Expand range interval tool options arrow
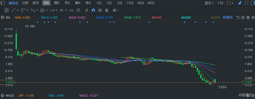Viewport: 255px width, 99px height. pos(56,10)
